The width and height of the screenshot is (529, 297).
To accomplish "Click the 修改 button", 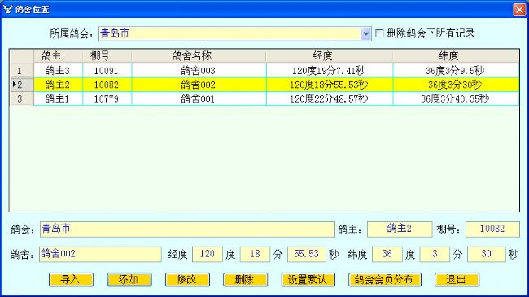I will coord(187,279).
